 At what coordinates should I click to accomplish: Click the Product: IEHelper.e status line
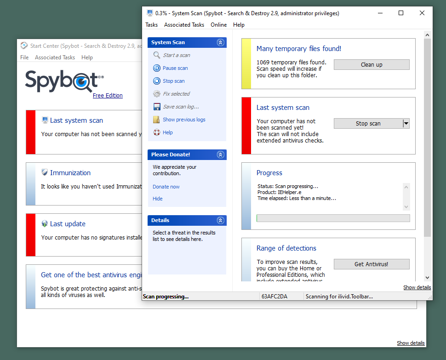279,192
